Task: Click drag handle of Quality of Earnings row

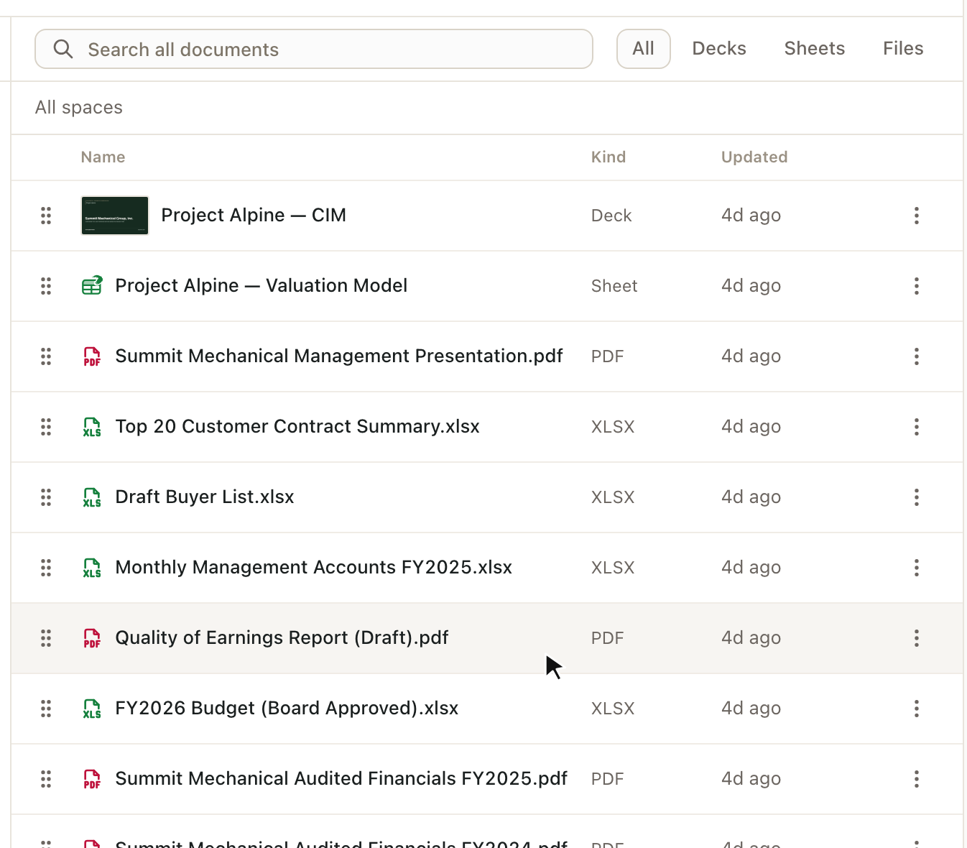Action: click(46, 638)
